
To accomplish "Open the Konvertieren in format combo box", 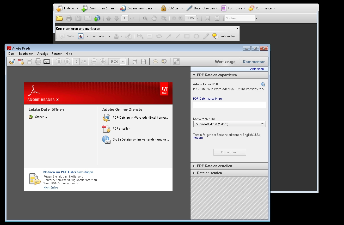I will coord(229,124).
